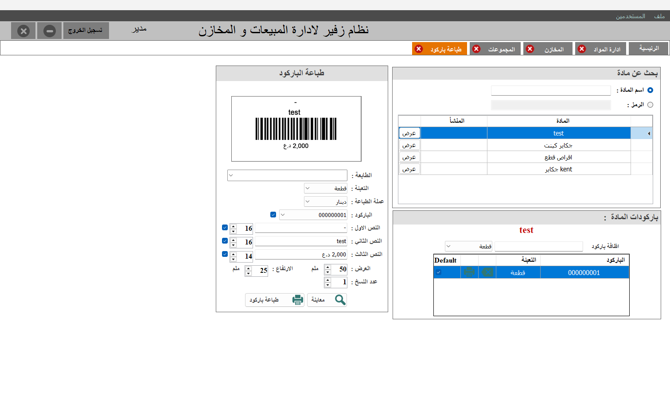Close the المخازن tab using red X icon
Viewport: 670px width, 399px height.
pyautogui.click(x=530, y=49)
